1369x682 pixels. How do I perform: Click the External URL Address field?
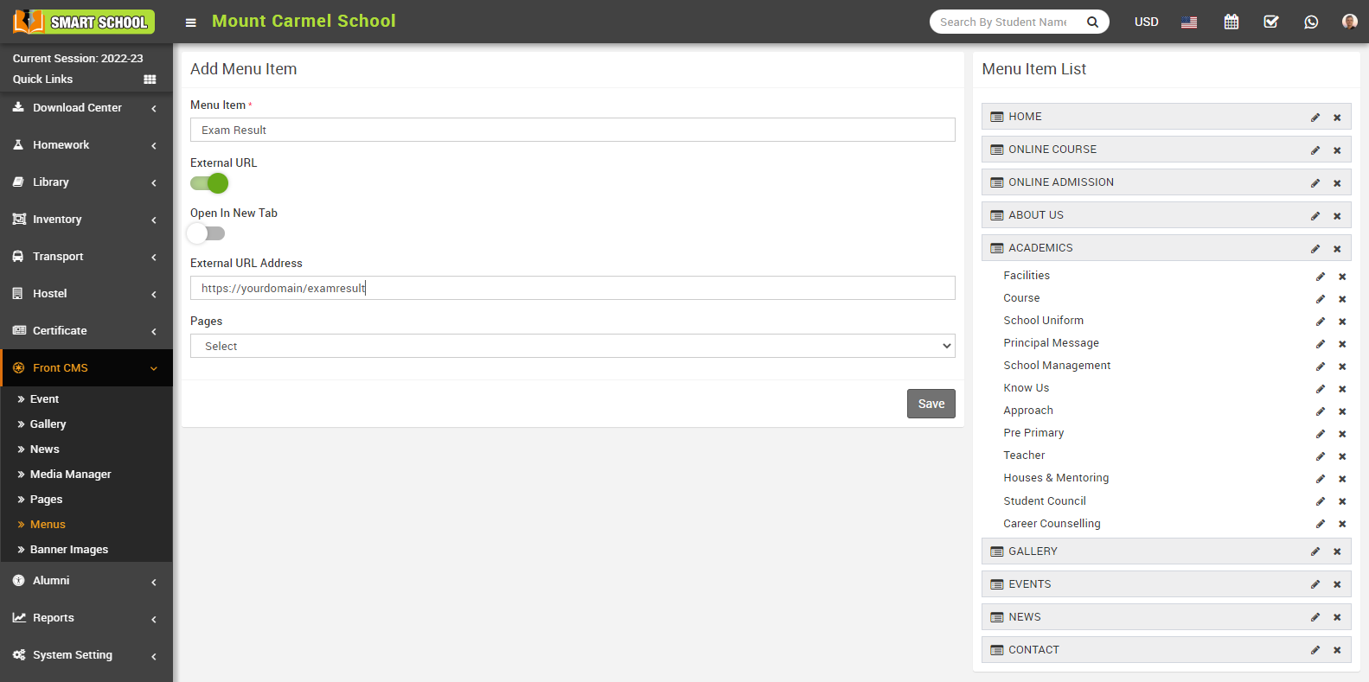573,288
